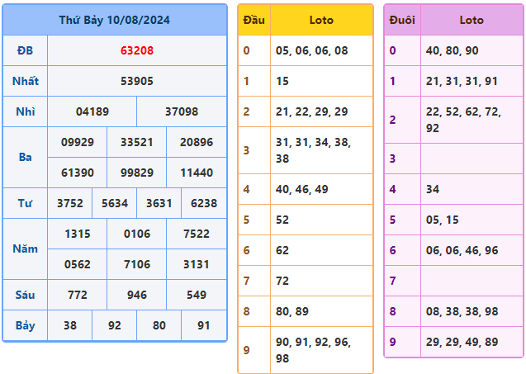This screenshot has height=374, width=526.
Task: Select fourth prize number 5634
Action: 114,203
